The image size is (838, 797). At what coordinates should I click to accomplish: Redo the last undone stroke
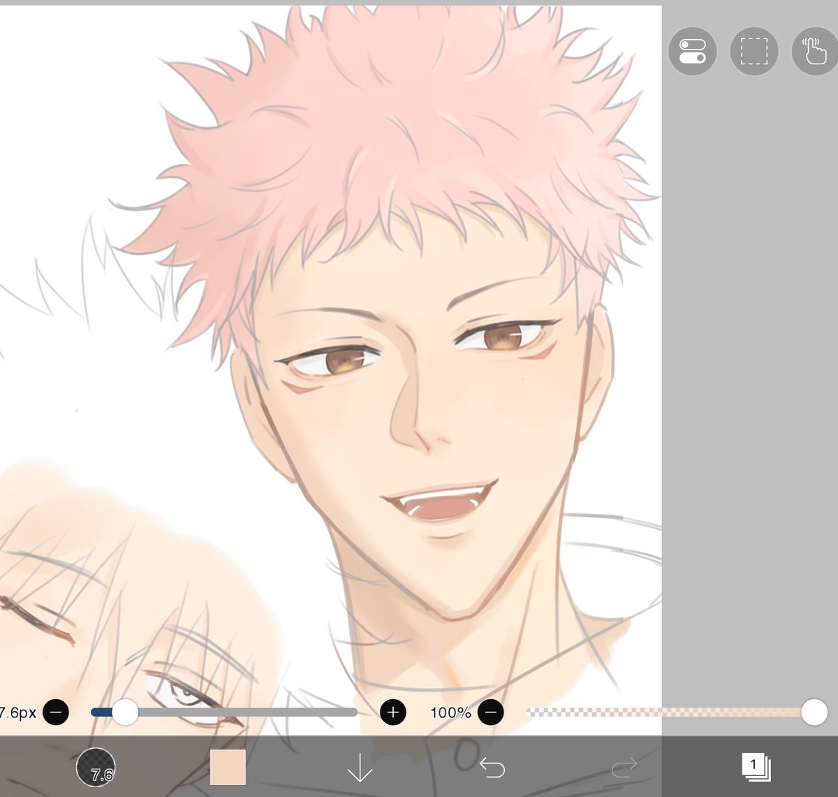[624, 768]
